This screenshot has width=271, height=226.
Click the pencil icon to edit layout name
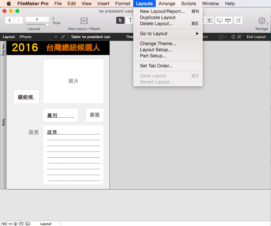(x=63, y=37)
